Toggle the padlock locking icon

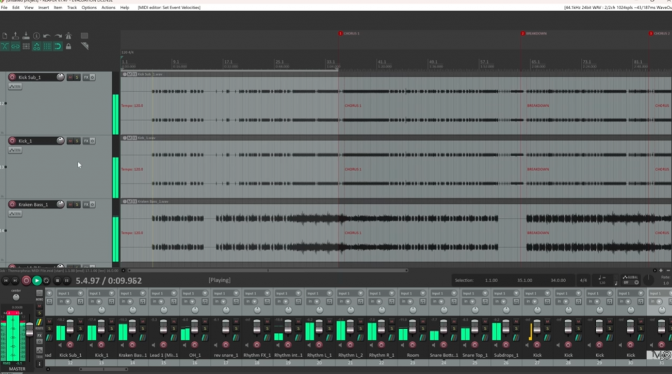(x=68, y=47)
